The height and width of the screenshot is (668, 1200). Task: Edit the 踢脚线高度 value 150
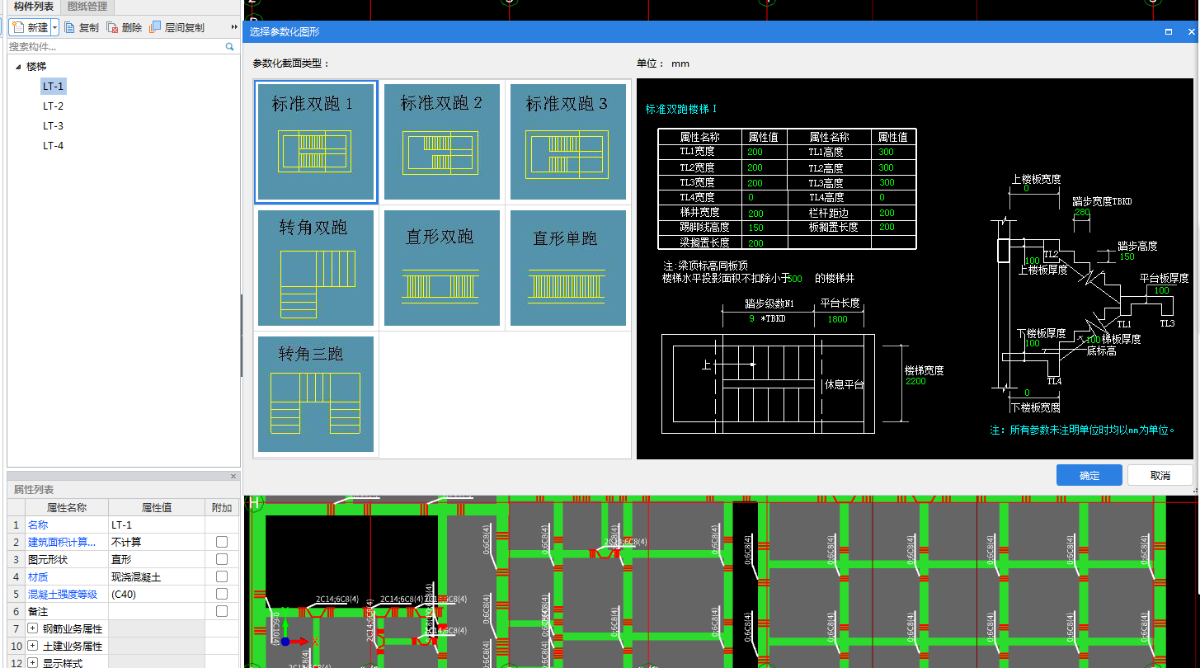point(755,228)
